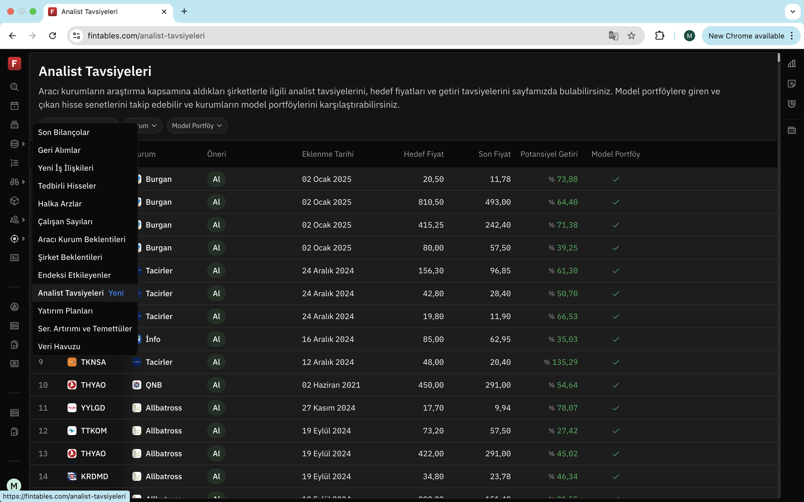This screenshot has height=502, width=804.
Task: Open the Chrome tab search chevron
Action: click(793, 12)
